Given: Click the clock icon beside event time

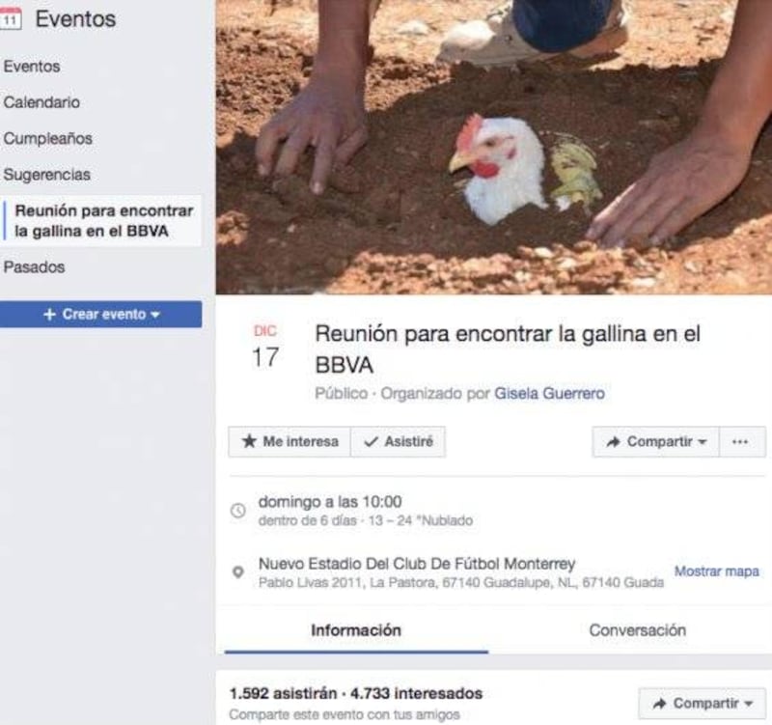Looking at the screenshot, I should tap(238, 511).
